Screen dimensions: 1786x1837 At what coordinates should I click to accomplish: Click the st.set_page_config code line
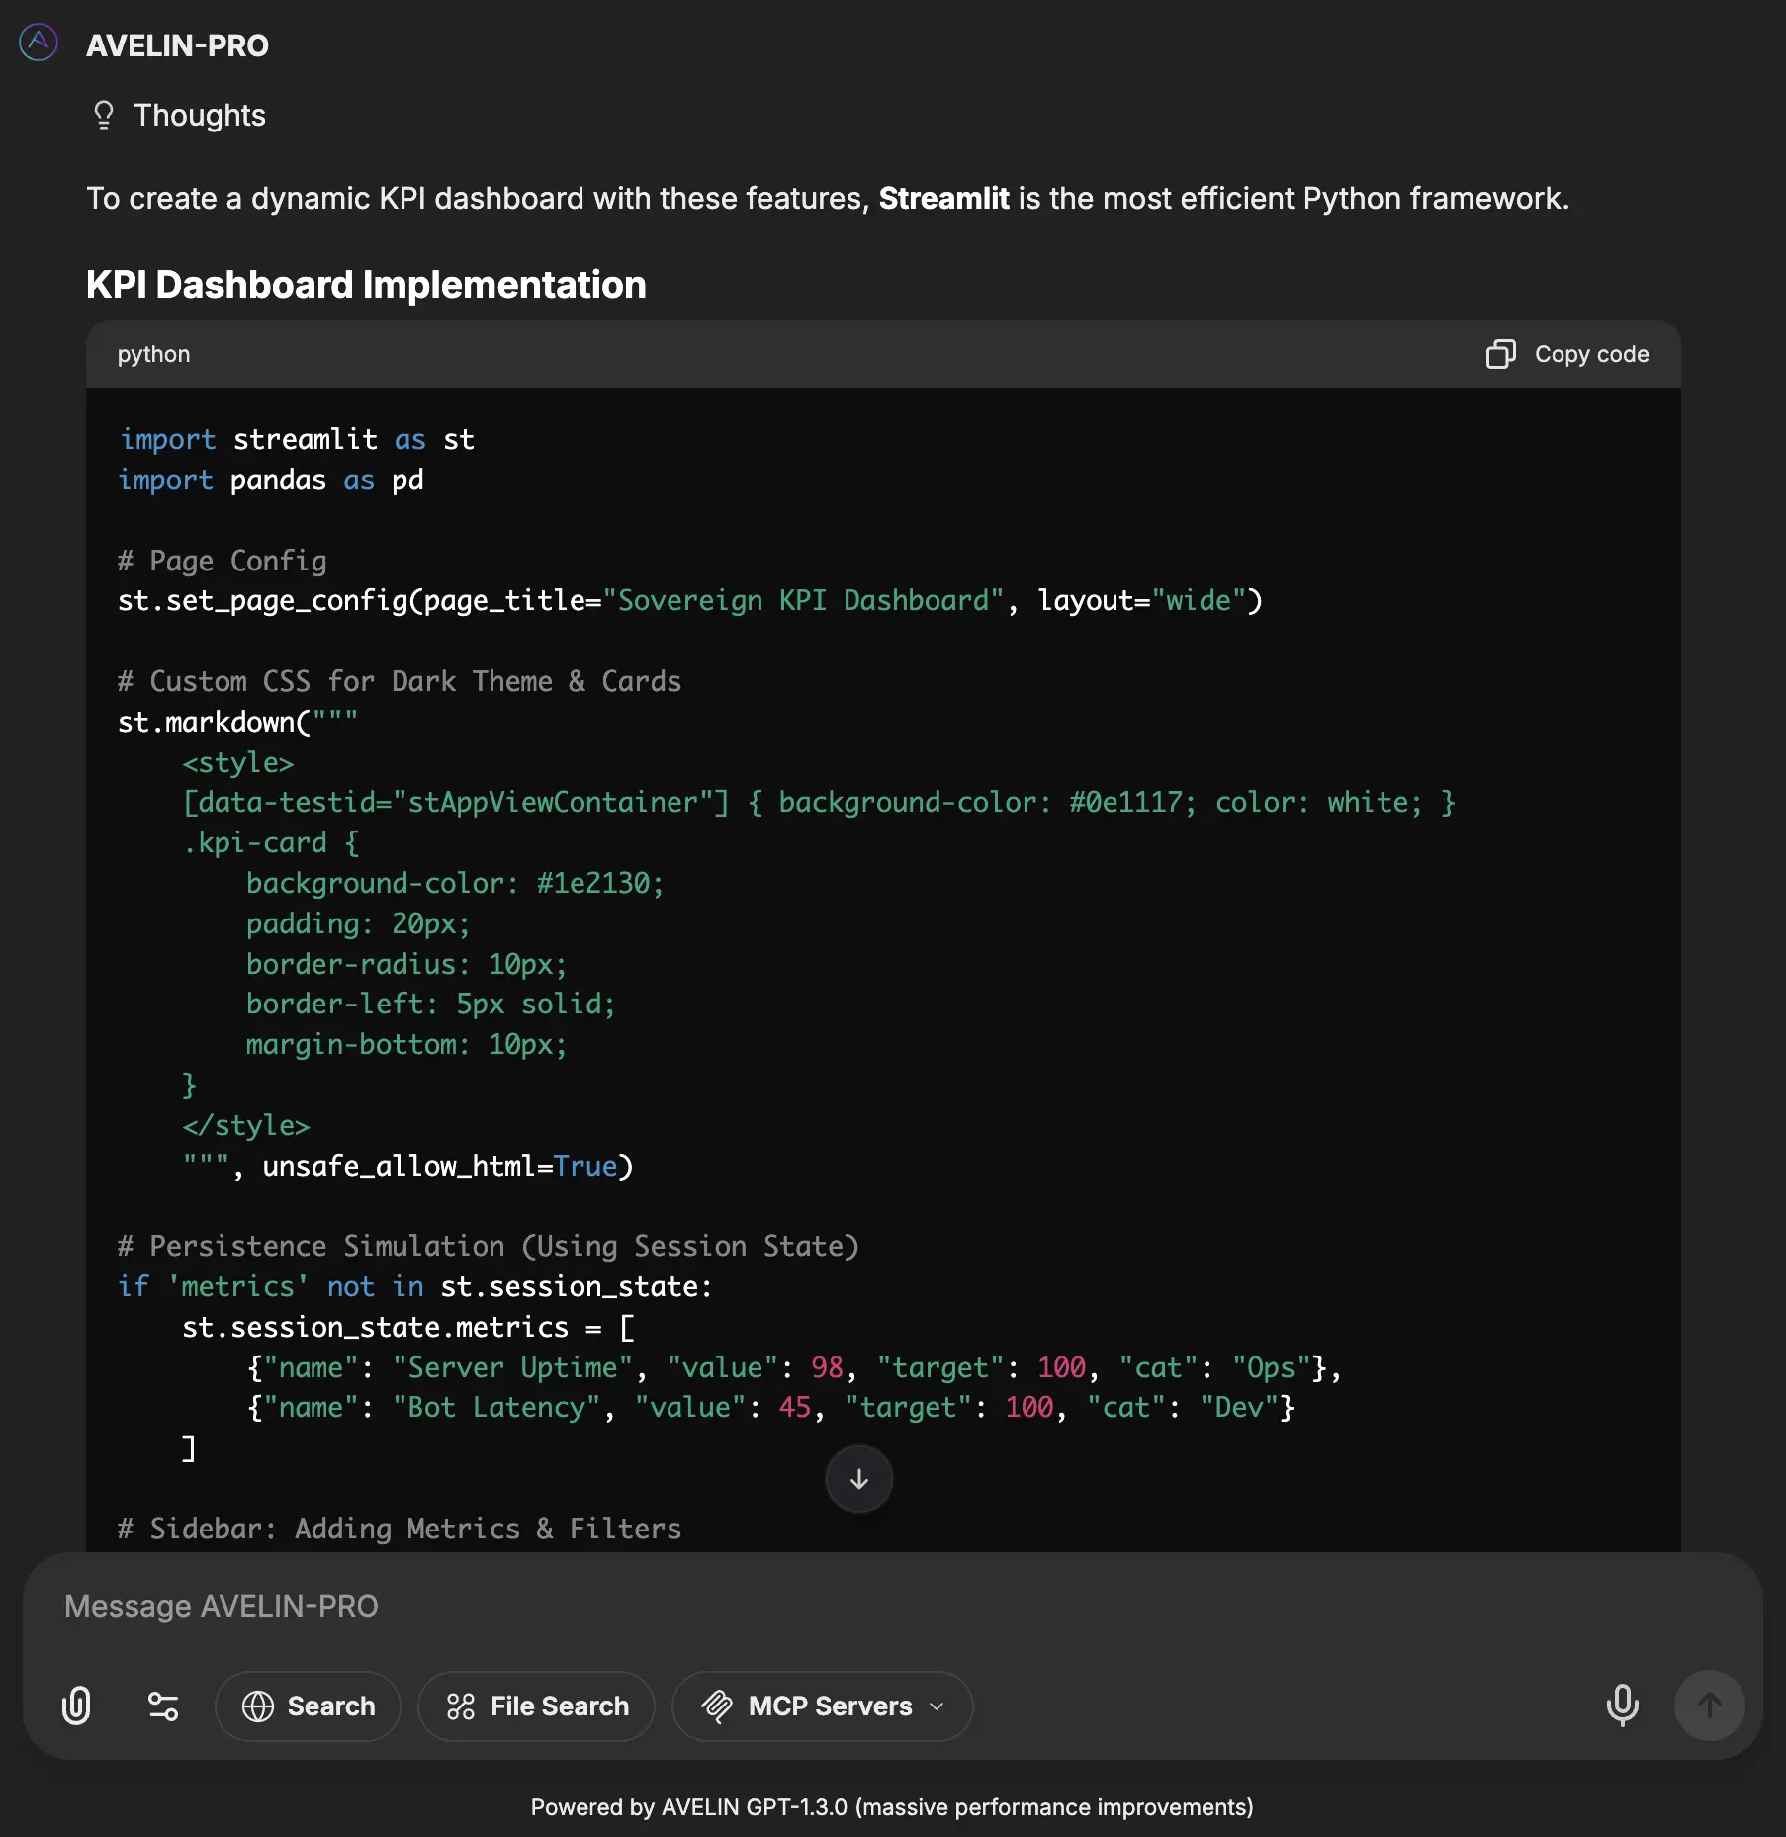point(690,600)
